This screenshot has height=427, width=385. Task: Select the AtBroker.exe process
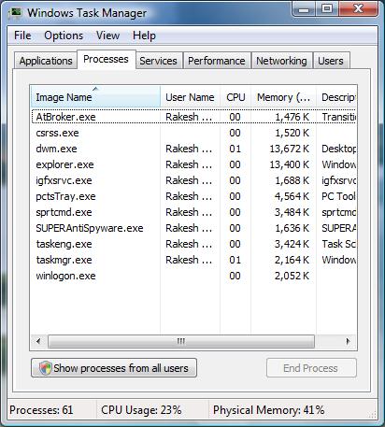(193, 117)
